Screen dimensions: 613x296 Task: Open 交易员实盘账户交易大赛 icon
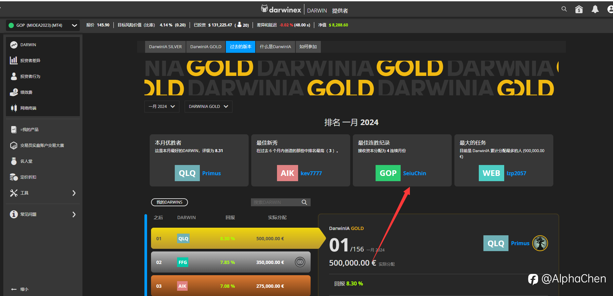(x=14, y=145)
